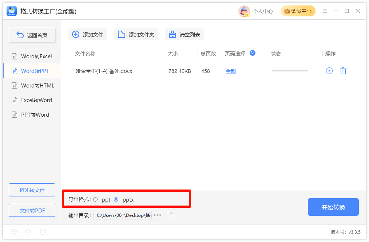
Task: Click version number v3.3.5 text
Action: click(x=346, y=232)
